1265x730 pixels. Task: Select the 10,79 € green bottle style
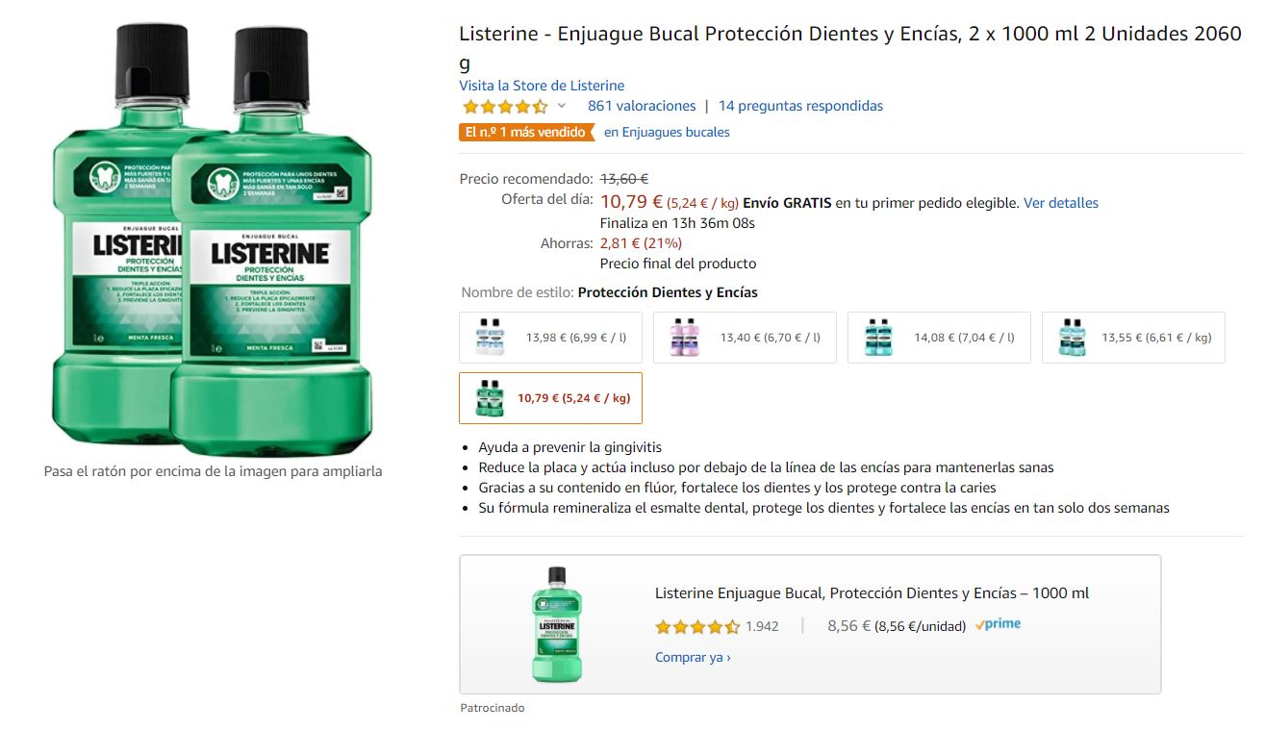tap(551, 398)
